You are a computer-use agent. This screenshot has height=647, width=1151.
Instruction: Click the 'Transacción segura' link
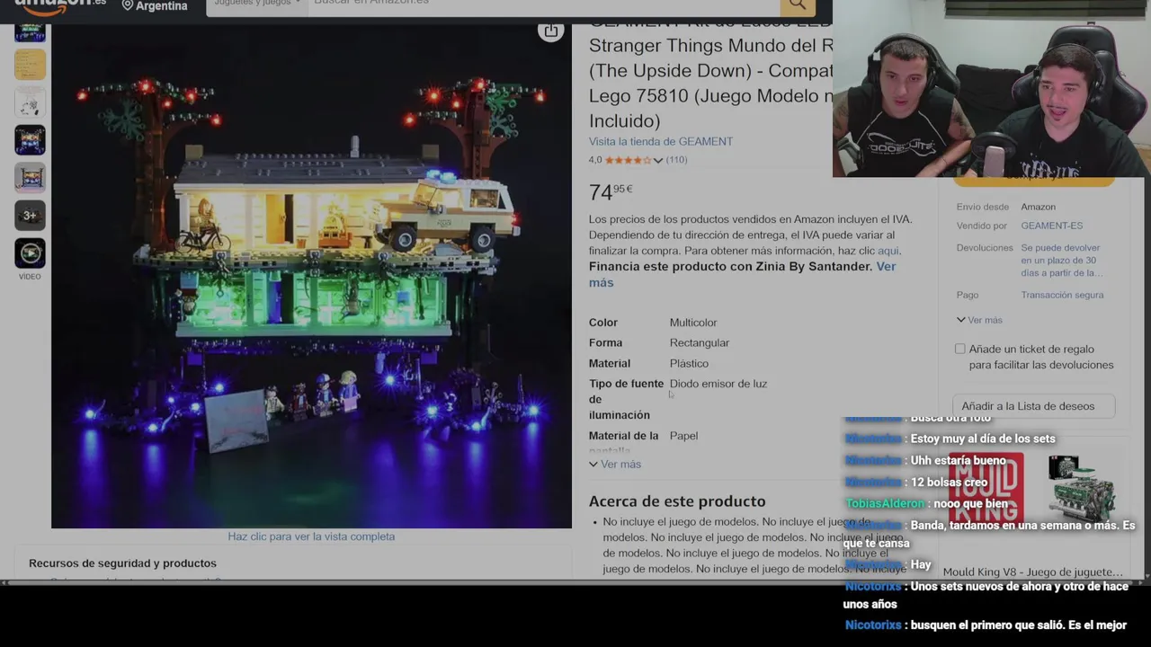pyautogui.click(x=1062, y=295)
